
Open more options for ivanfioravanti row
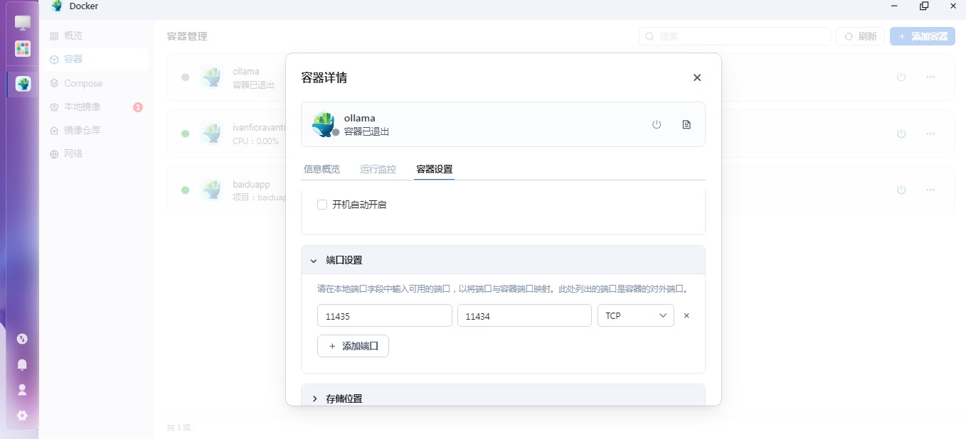(x=930, y=134)
